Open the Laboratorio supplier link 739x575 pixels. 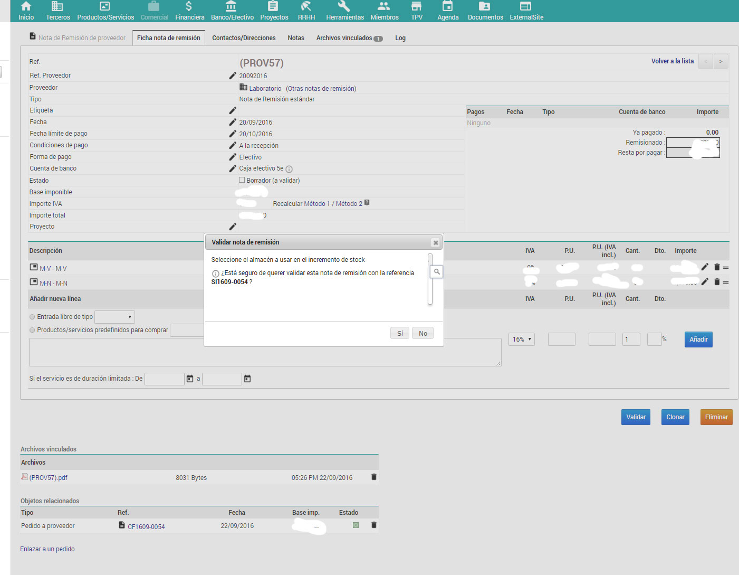point(265,89)
